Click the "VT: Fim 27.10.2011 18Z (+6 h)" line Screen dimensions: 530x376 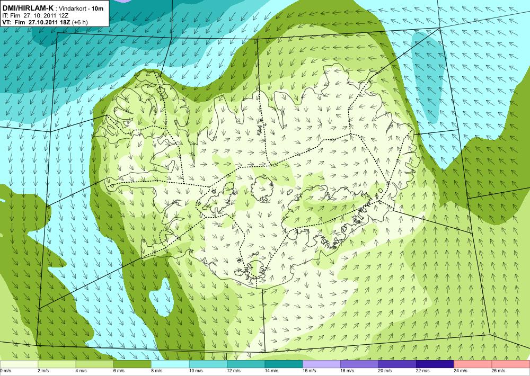tap(45, 22)
